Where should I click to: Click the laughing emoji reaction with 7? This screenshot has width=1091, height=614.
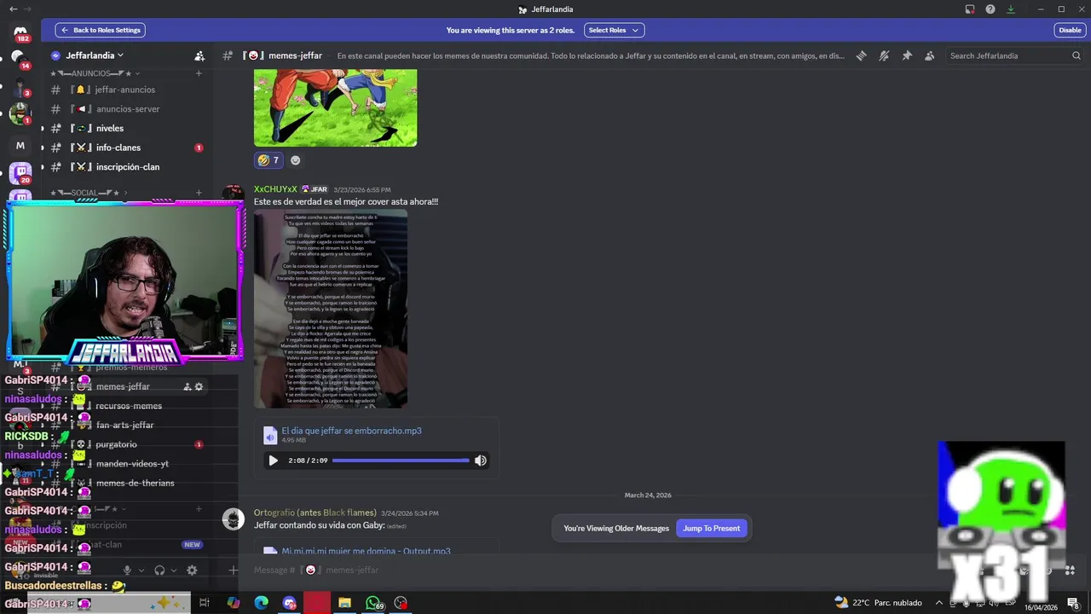268,160
